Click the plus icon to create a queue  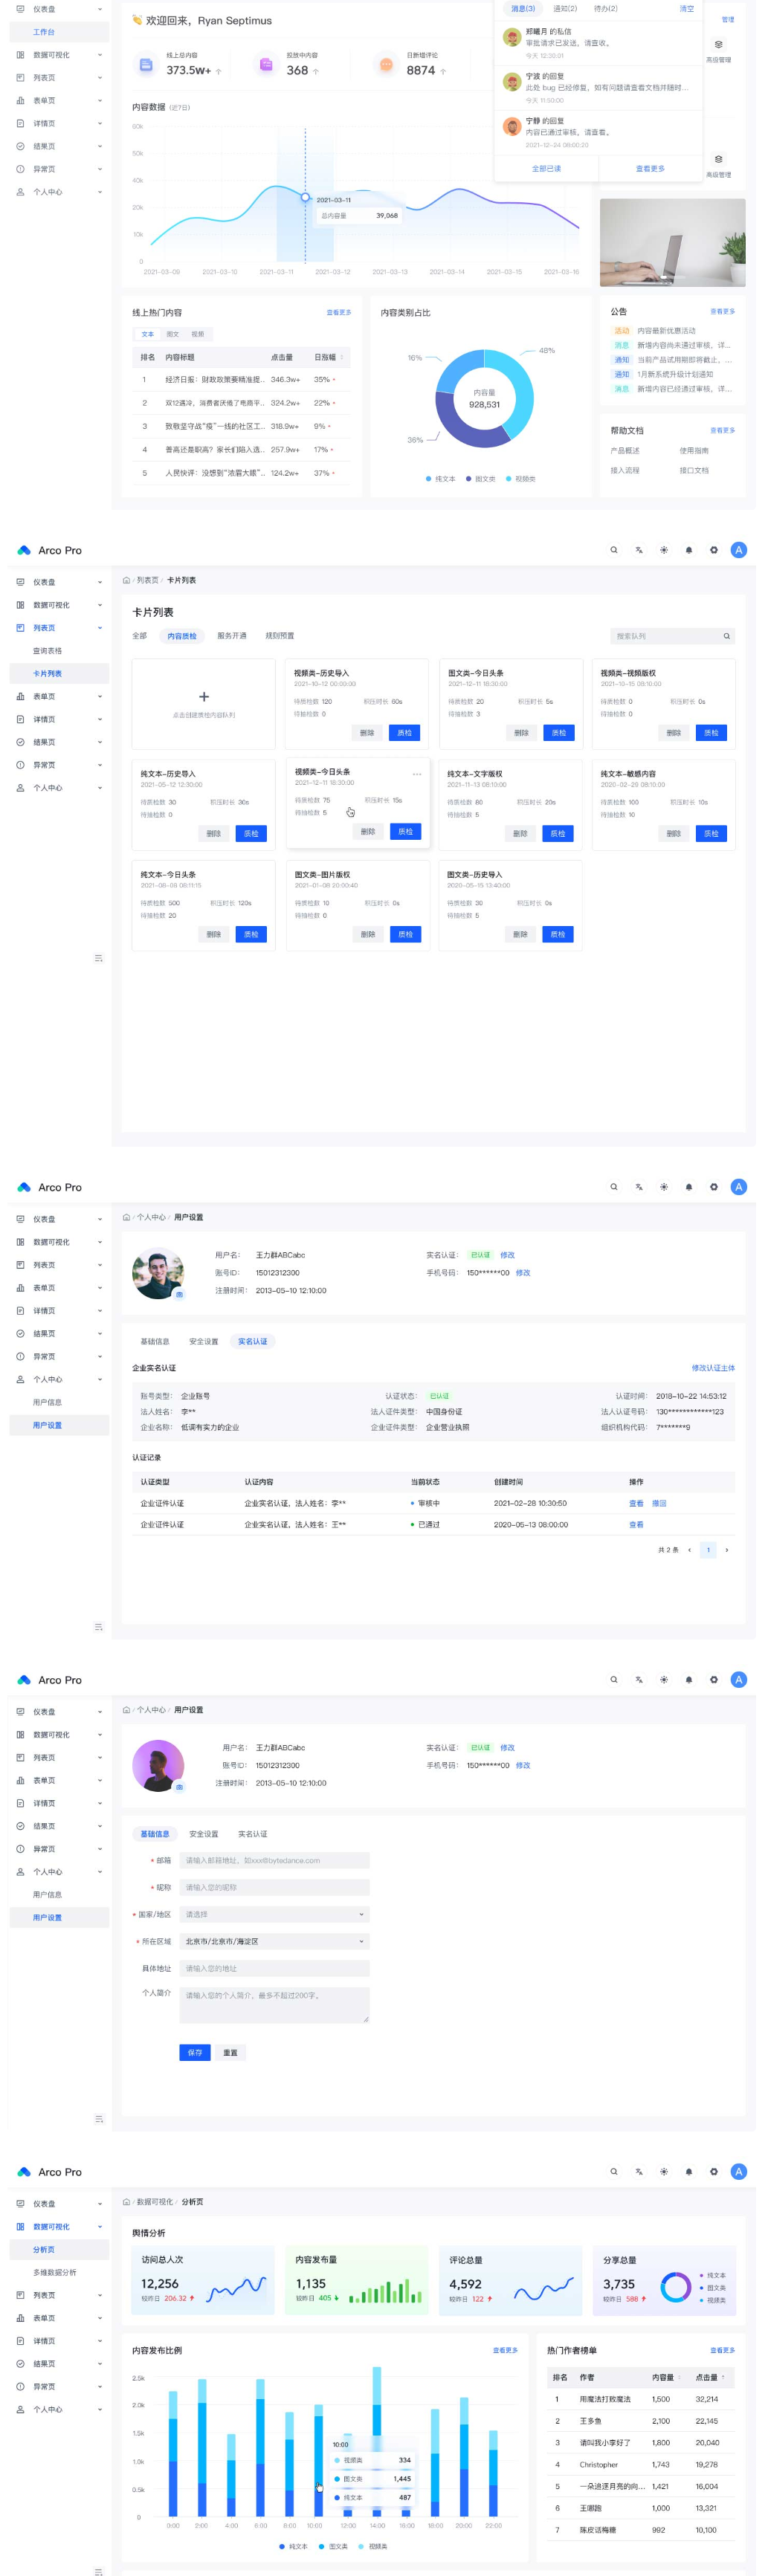coord(203,697)
